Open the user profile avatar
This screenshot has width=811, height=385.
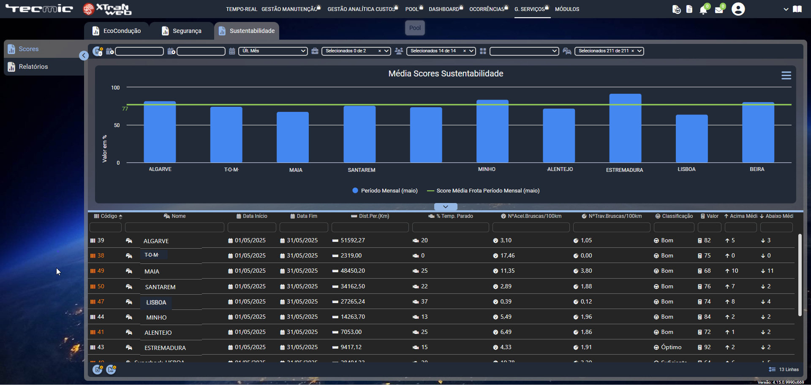tap(738, 9)
